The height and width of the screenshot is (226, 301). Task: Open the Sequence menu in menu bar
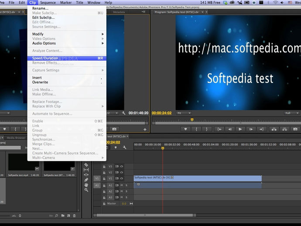(48, 3)
